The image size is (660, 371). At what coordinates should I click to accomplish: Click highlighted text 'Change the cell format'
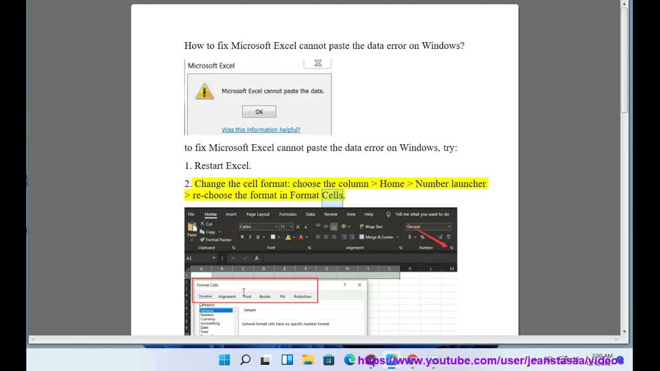(242, 184)
